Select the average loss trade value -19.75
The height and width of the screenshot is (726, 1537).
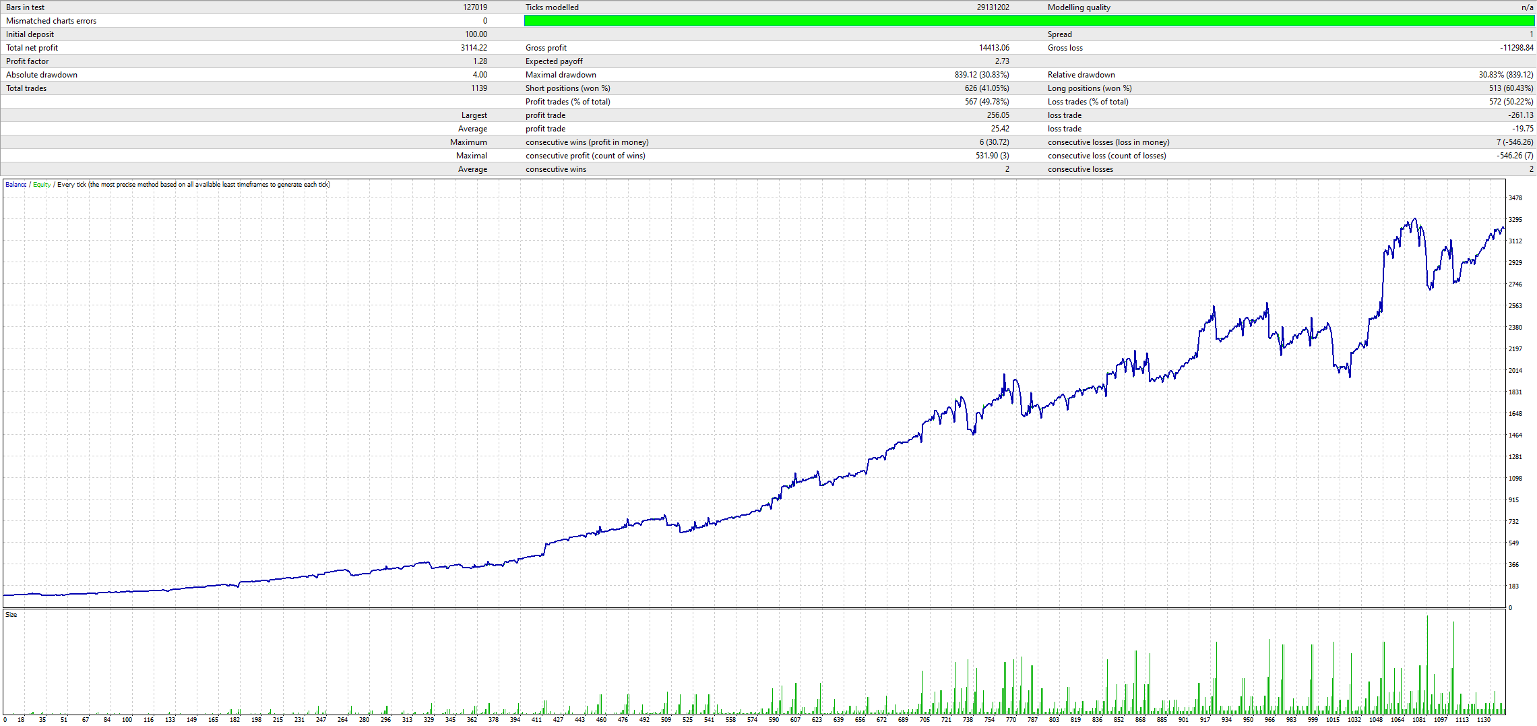click(x=1523, y=129)
